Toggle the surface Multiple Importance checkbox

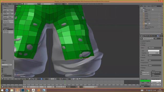(x=141, y=72)
